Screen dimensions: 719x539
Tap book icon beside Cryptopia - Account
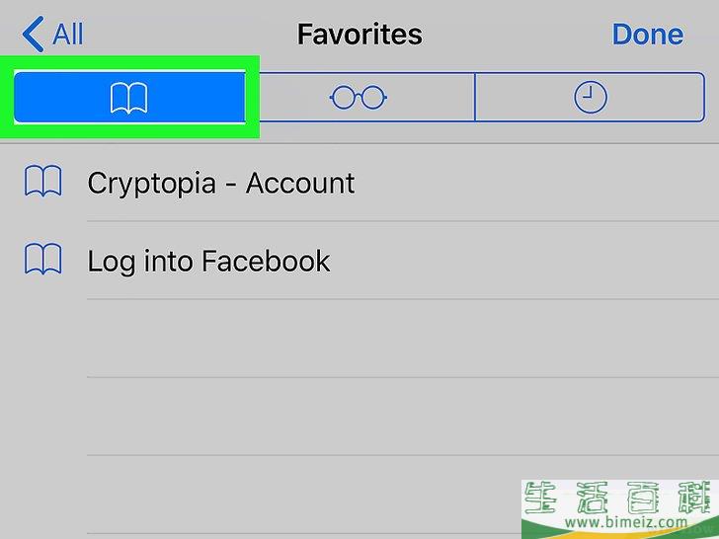point(42,182)
